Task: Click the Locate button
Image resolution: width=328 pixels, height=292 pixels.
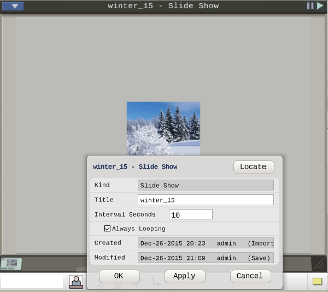Action: [x=254, y=167]
